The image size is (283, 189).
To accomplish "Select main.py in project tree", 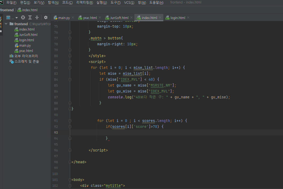I will (25, 46).
